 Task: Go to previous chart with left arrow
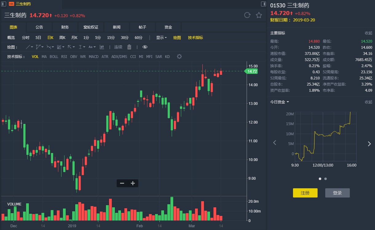275,143
